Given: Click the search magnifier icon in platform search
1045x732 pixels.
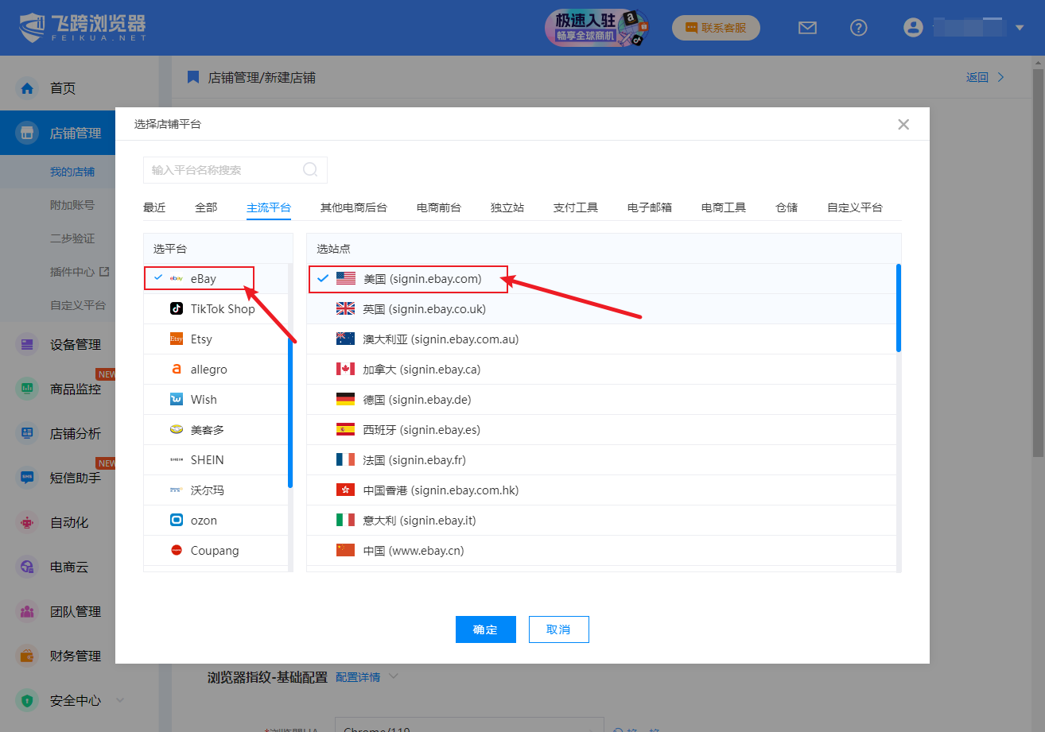Looking at the screenshot, I should pyautogui.click(x=310, y=169).
